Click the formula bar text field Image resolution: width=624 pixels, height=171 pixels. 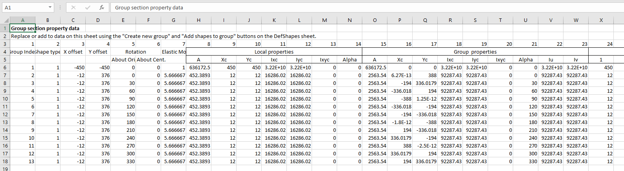click(x=354, y=7)
